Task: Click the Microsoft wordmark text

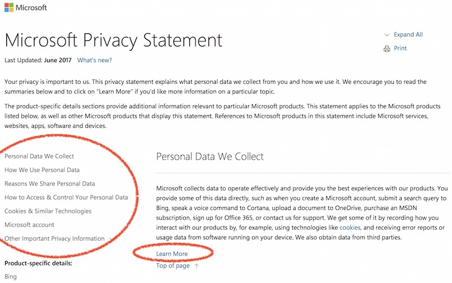Action: coord(31,7)
